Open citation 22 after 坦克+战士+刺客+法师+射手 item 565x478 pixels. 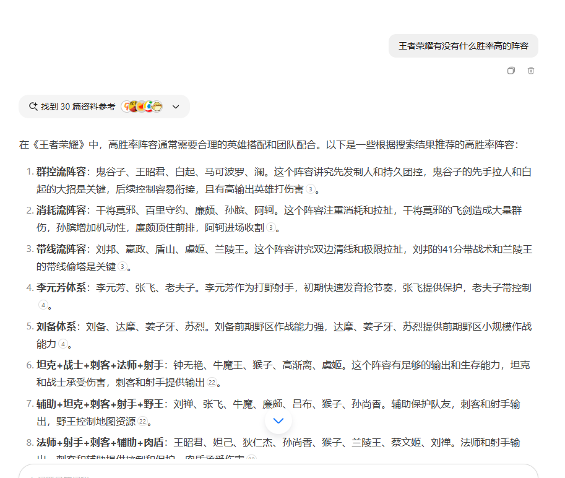tap(212, 383)
